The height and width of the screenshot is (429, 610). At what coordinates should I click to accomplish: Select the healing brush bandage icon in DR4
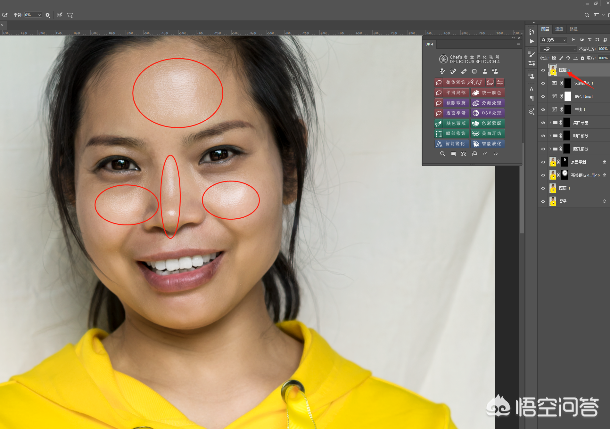(x=464, y=71)
